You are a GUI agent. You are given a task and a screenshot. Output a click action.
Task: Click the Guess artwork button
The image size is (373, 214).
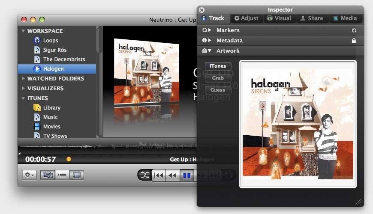click(x=218, y=90)
